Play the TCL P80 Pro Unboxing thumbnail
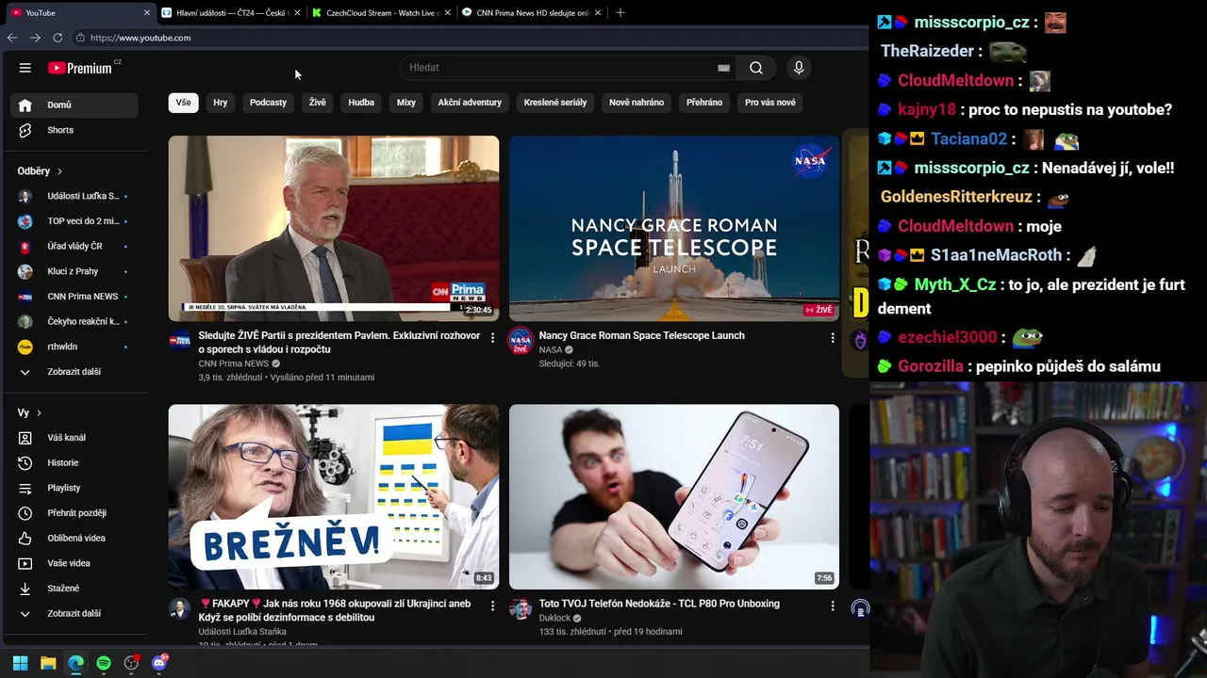This screenshot has height=678, width=1207. pyautogui.click(x=674, y=497)
